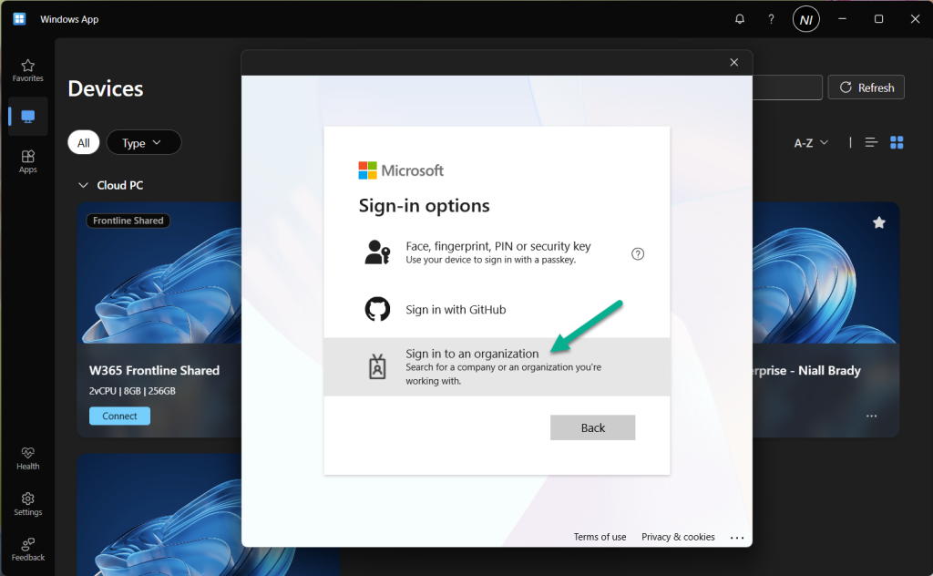The height and width of the screenshot is (576, 933).
Task: Collapse the Cloud PC section
Action: (x=84, y=185)
